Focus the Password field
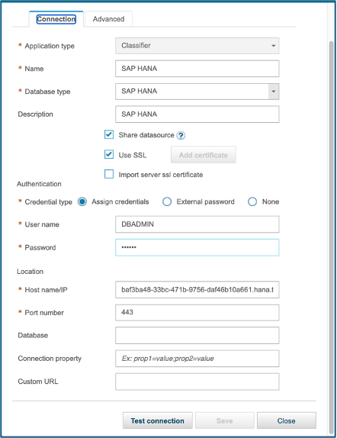The height and width of the screenshot is (438, 337). point(197,247)
